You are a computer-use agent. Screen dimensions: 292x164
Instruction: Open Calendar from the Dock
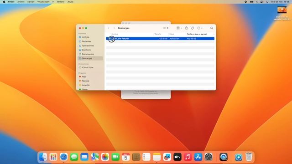(126, 157)
